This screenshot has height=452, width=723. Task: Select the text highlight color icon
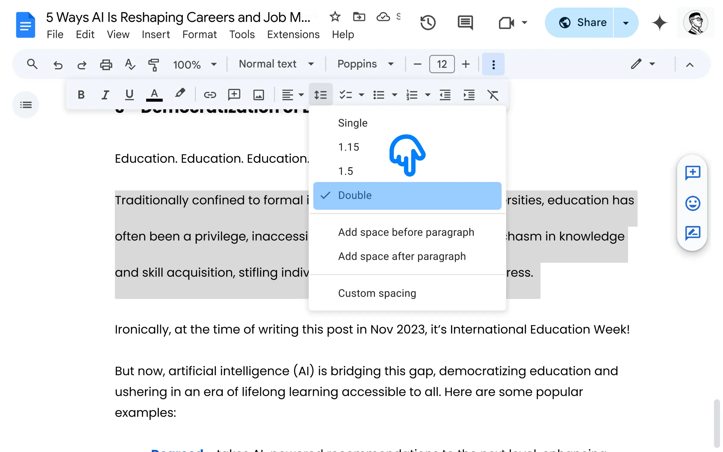pyautogui.click(x=180, y=95)
